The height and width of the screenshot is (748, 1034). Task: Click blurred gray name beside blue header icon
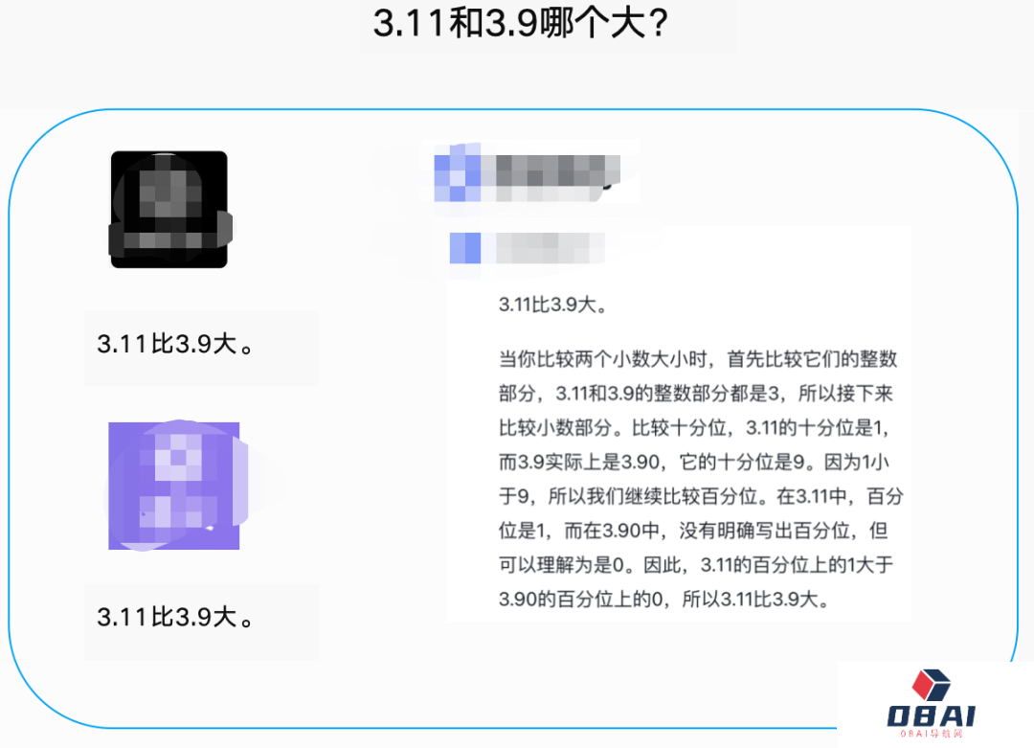click(x=551, y=177)
